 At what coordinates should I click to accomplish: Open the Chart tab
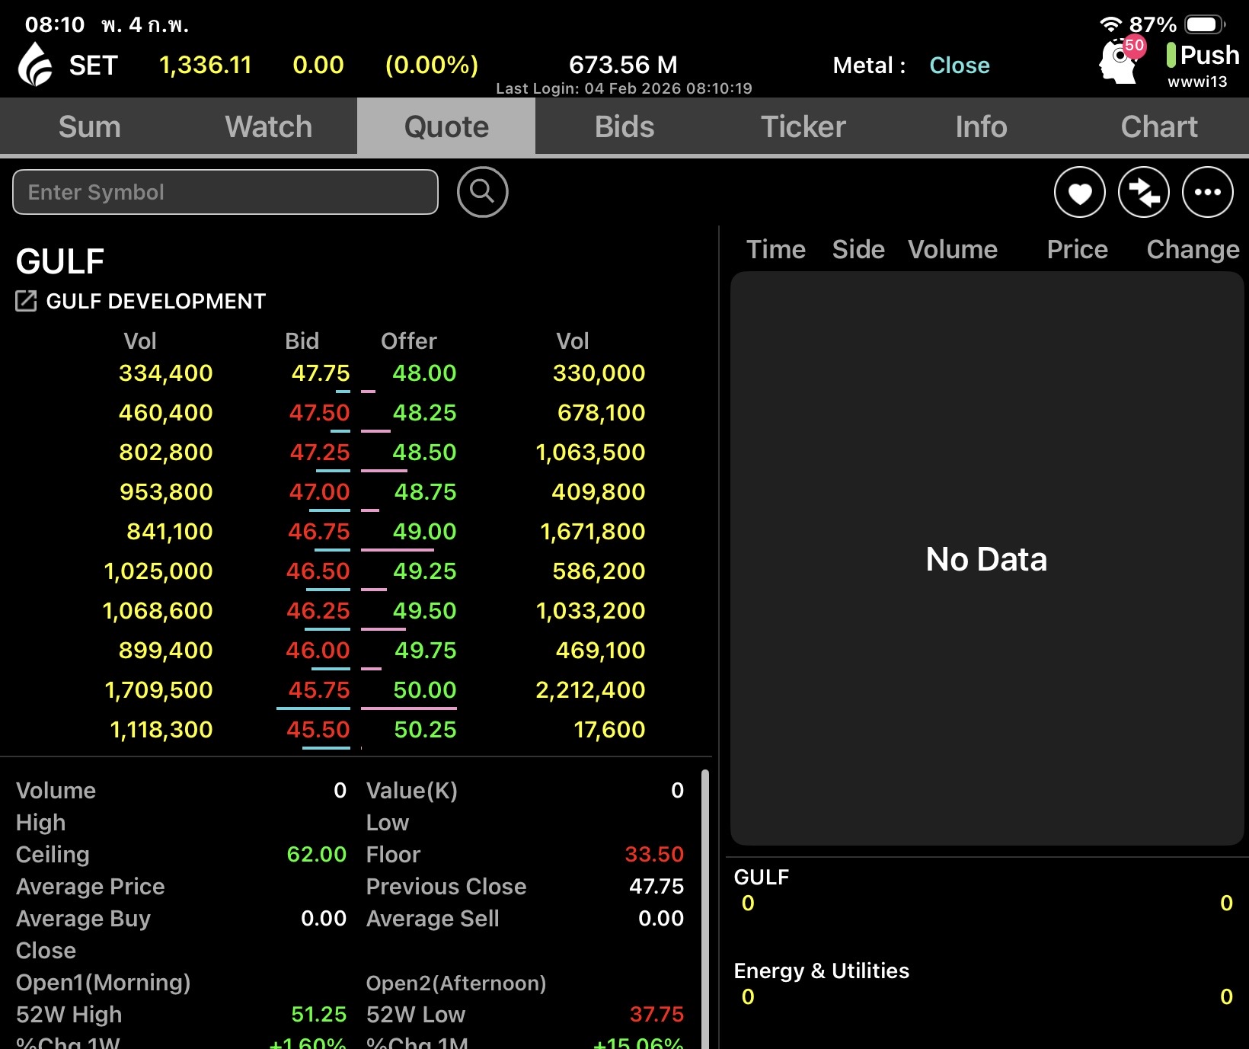point(1159,126)
